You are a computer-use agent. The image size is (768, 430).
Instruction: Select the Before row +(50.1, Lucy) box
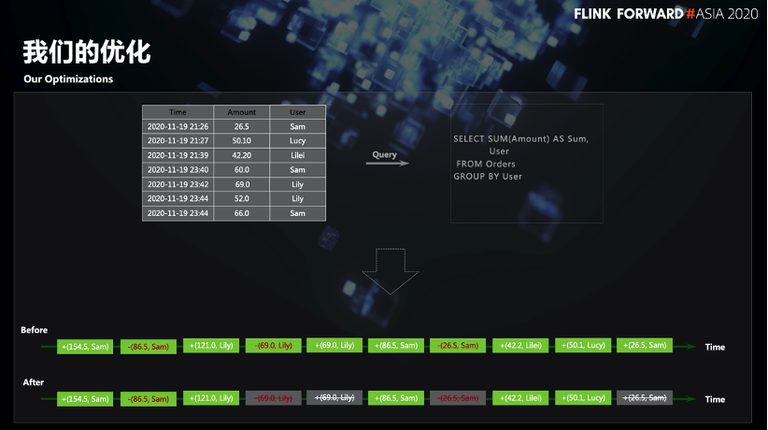point(583,345)
